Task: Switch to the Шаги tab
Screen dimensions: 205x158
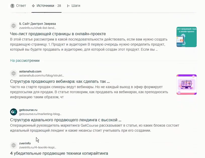Action: [x=73, y=6]
